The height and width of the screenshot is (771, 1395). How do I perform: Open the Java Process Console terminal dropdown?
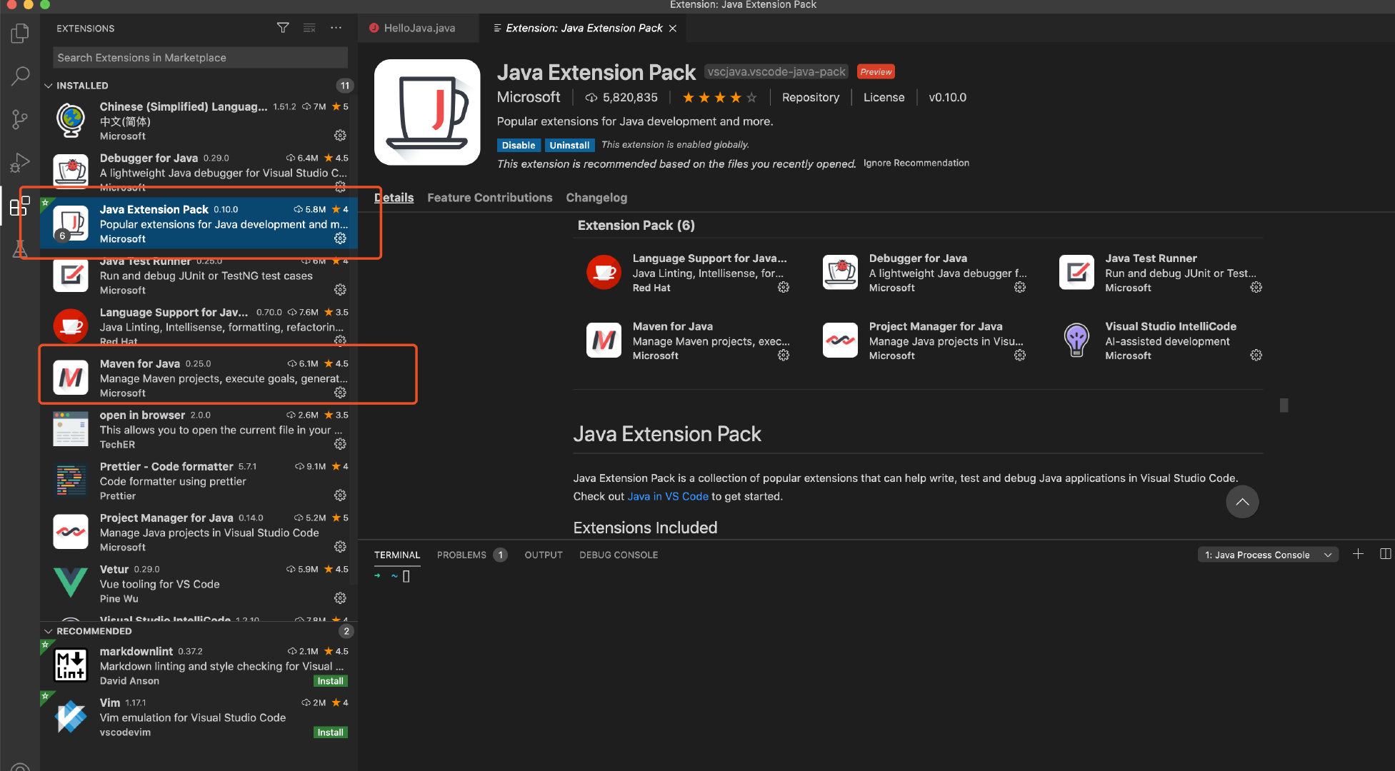1268,555
